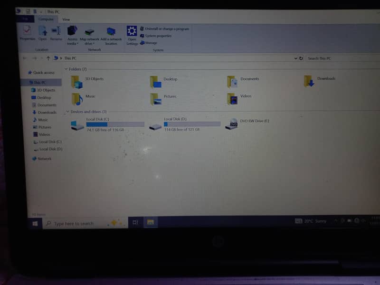The height and width of the screenshot is (285, 380).
Task: Select Pictures in the navigation pane
Action: tap(42, 127)
